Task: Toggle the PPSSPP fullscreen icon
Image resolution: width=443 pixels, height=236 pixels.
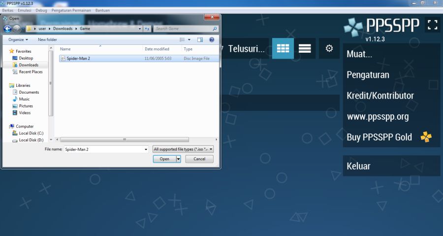Action: [x=432, y=25]
